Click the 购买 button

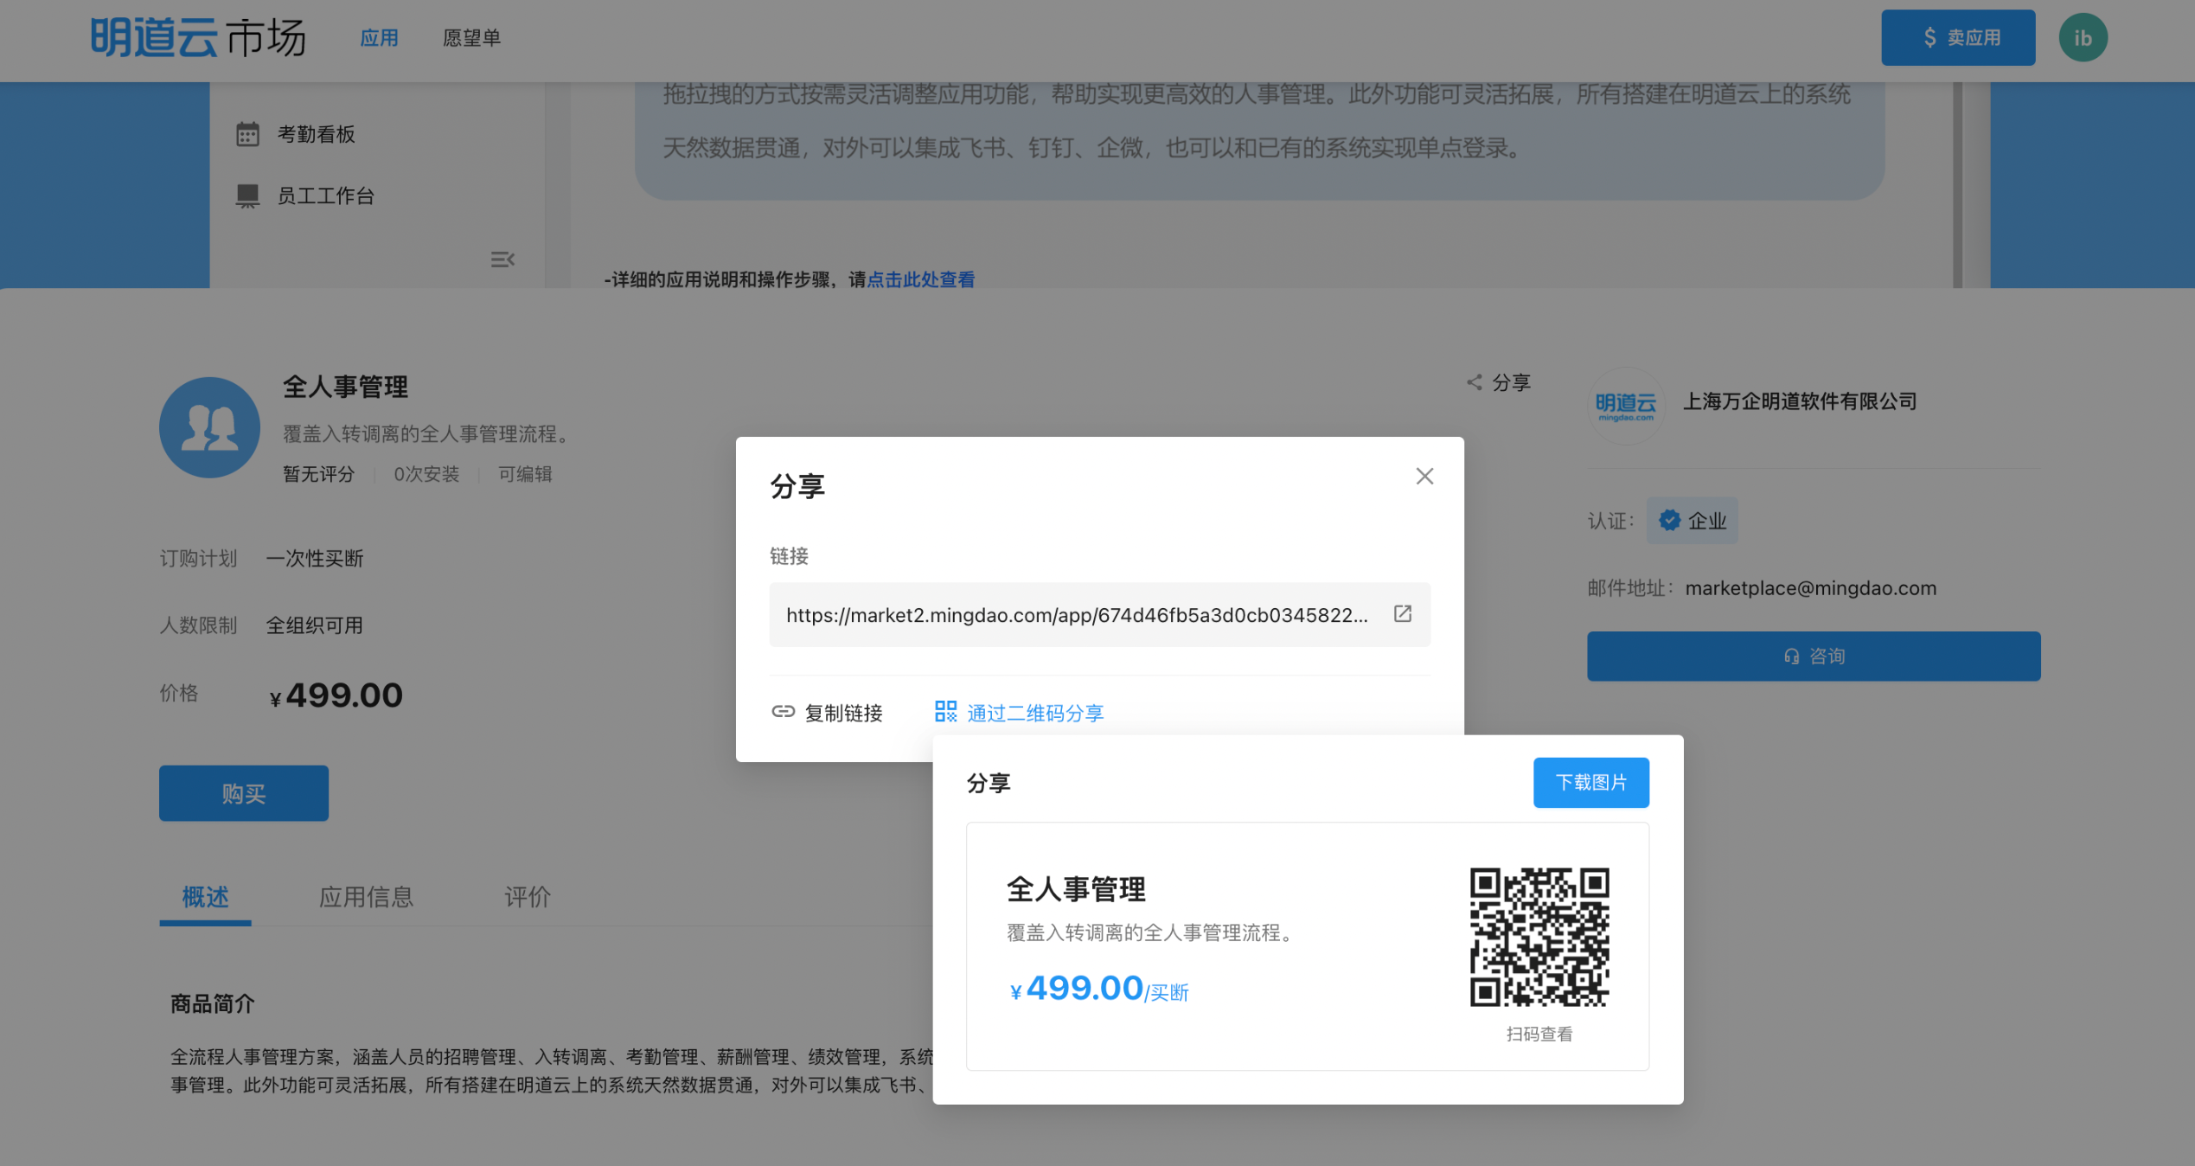(244, 793)
